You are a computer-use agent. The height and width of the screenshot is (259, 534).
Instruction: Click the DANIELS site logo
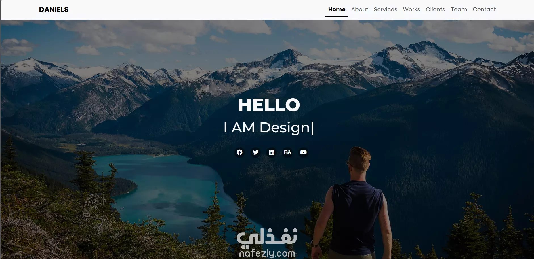click(54, 9)
